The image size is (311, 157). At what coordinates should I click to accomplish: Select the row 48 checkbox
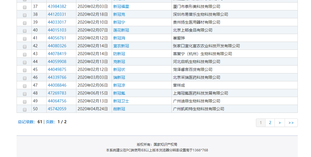[25, 94]
